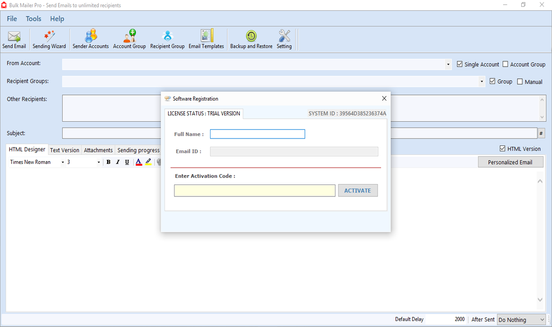This screenshot has width=552, height=327.
Task: Close the Bulk Mailer Pro window
Action: pos(542,5)
